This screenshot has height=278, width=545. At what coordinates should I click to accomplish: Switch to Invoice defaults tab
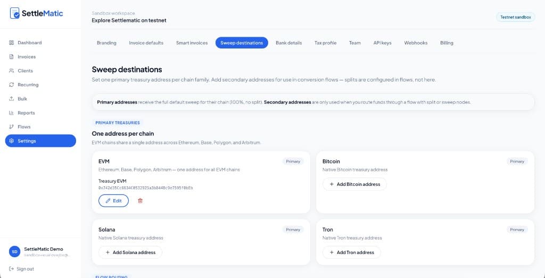coord(146,43)
